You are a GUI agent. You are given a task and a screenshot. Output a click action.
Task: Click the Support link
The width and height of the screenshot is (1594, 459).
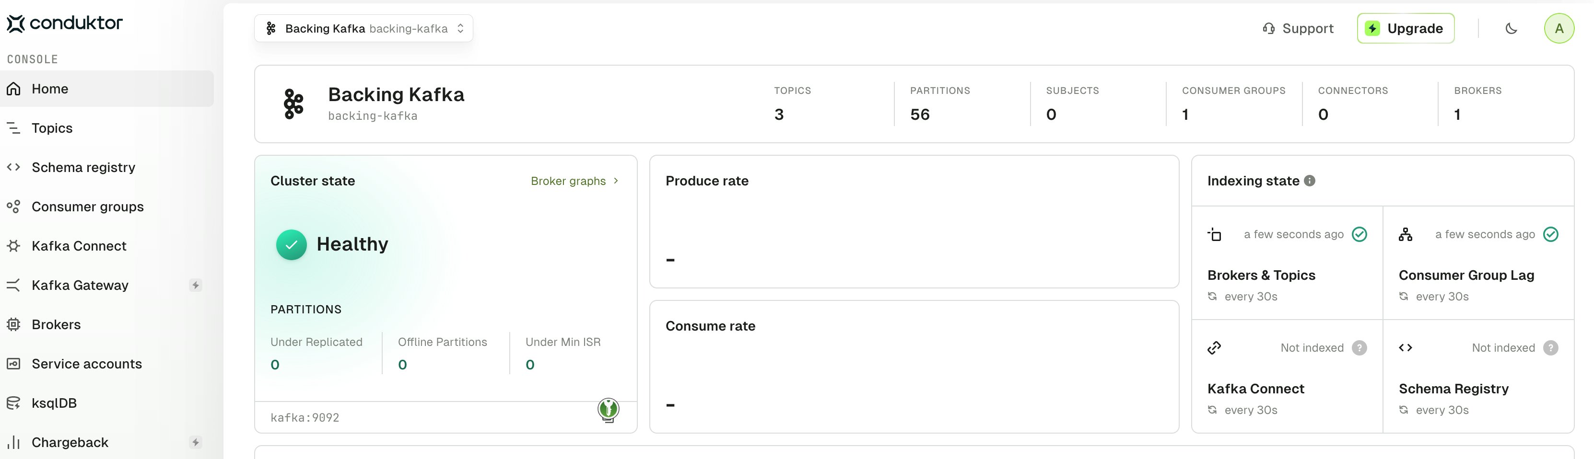pyautogui.click(x=1298, y=28)
